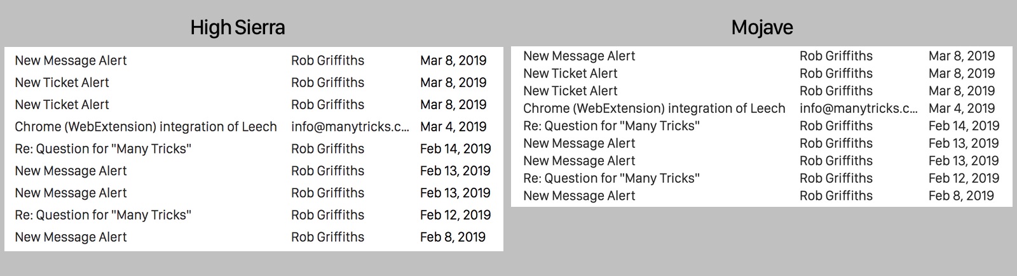
Task: Select Feb 14, 2019 date in Mojave list
Action: [964, 126]
